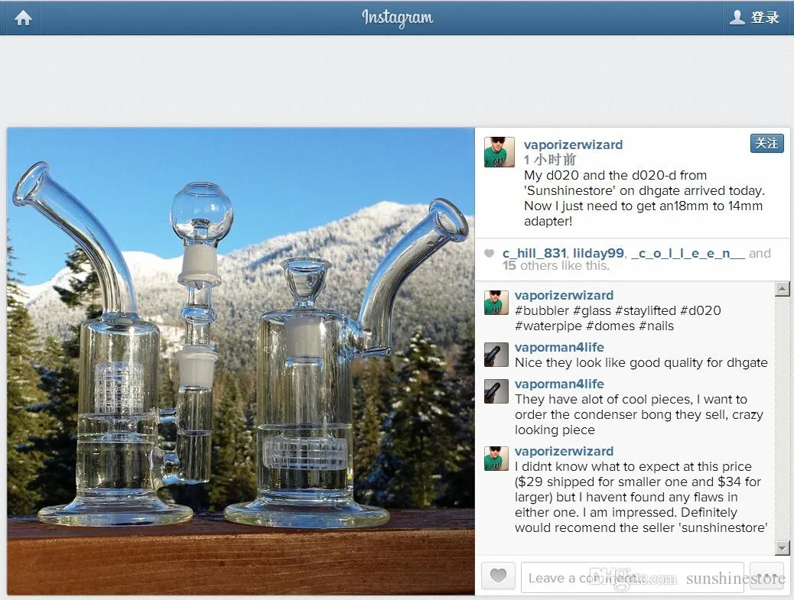Open vaporman4life avatar on first comment

tap(496, 355)
